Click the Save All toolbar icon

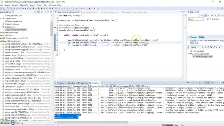[x=4, y=8]
